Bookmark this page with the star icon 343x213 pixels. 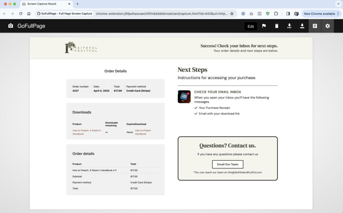232,14
